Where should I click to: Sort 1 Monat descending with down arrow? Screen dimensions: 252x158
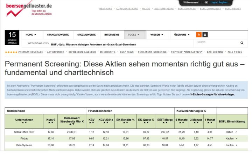point(211,122)
